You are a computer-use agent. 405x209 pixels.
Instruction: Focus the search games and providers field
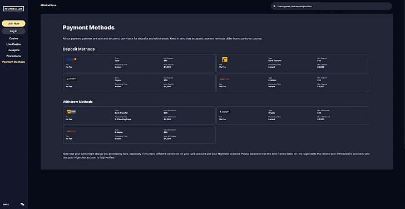click(331, 7)
